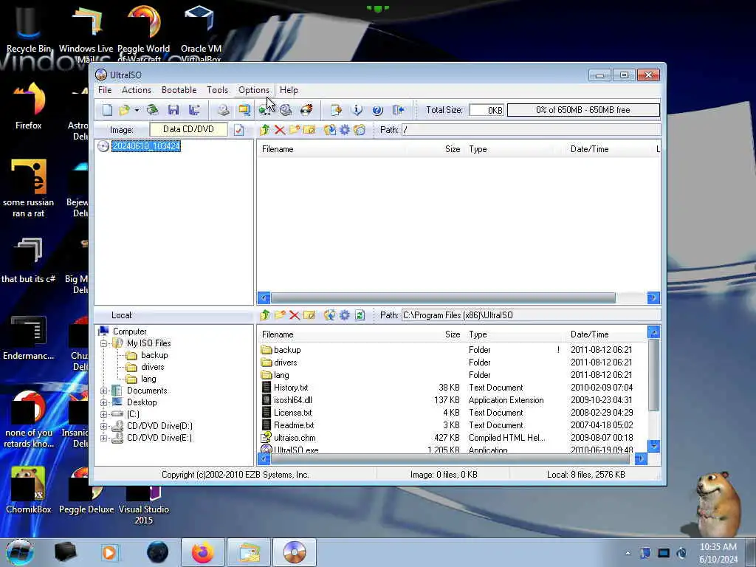
Task: Click the green Refresh icon in Local toolbar
Action: 360,315
